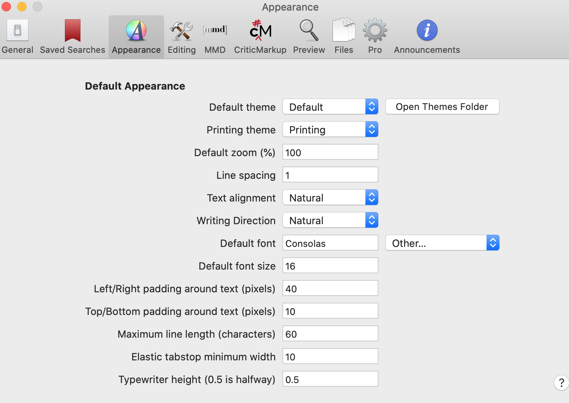
Task: Expand the Printing theme dropdown
Action: (x=330, y=130)
